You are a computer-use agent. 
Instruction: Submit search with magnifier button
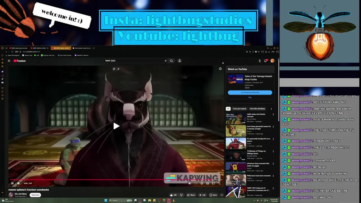(171, 61)
